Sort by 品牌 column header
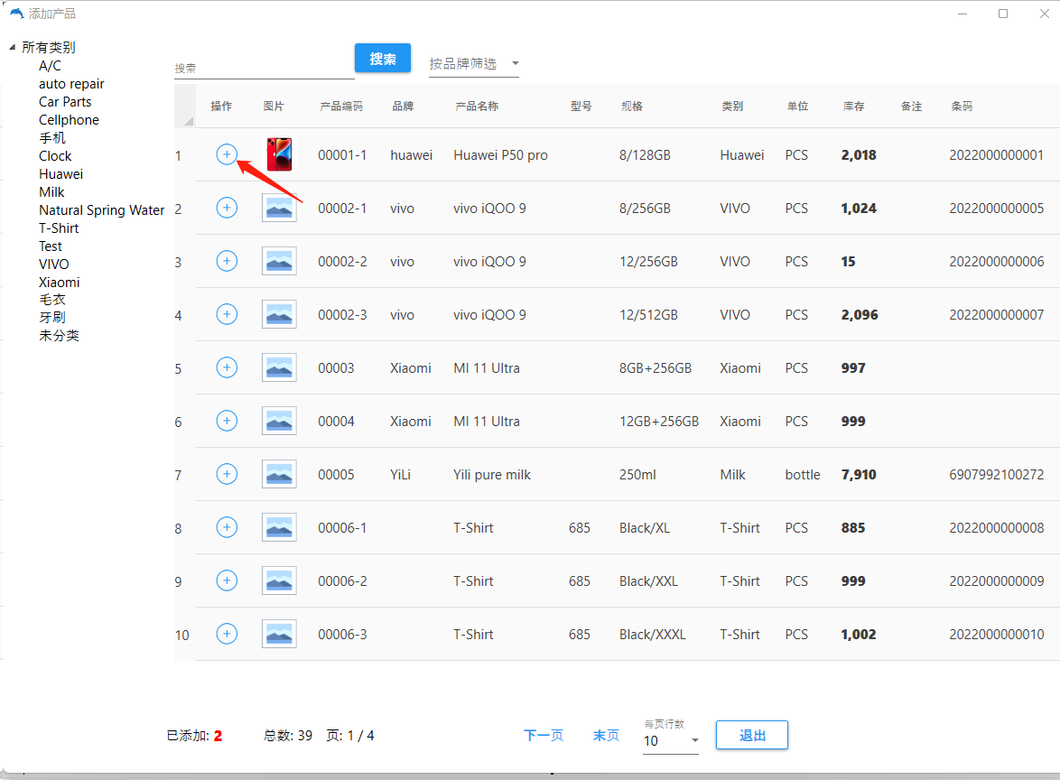1060x780 pixels. click(x=403, y=107)
